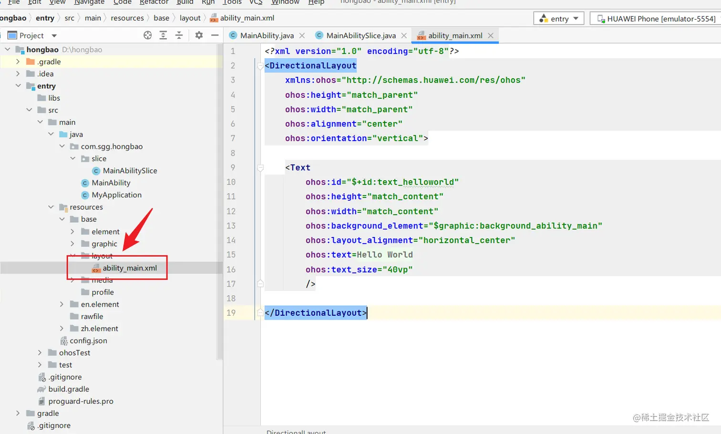The height and width of the screenshot is (434, 721).
Task: Click 'ohos:text=Hello World' code line
Action: tap(359, 255)
